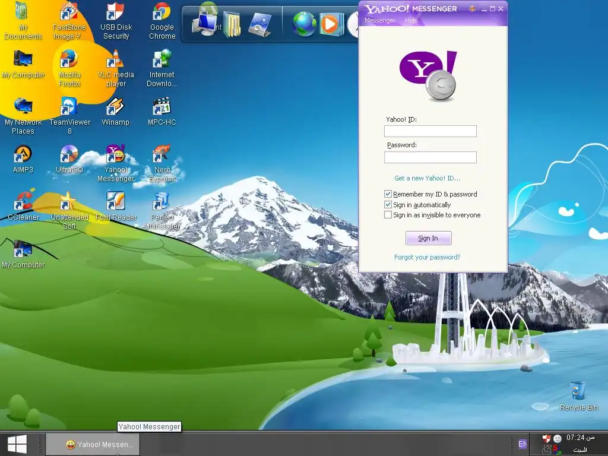Click the control panel icon in the dock

tap(259, 24)
